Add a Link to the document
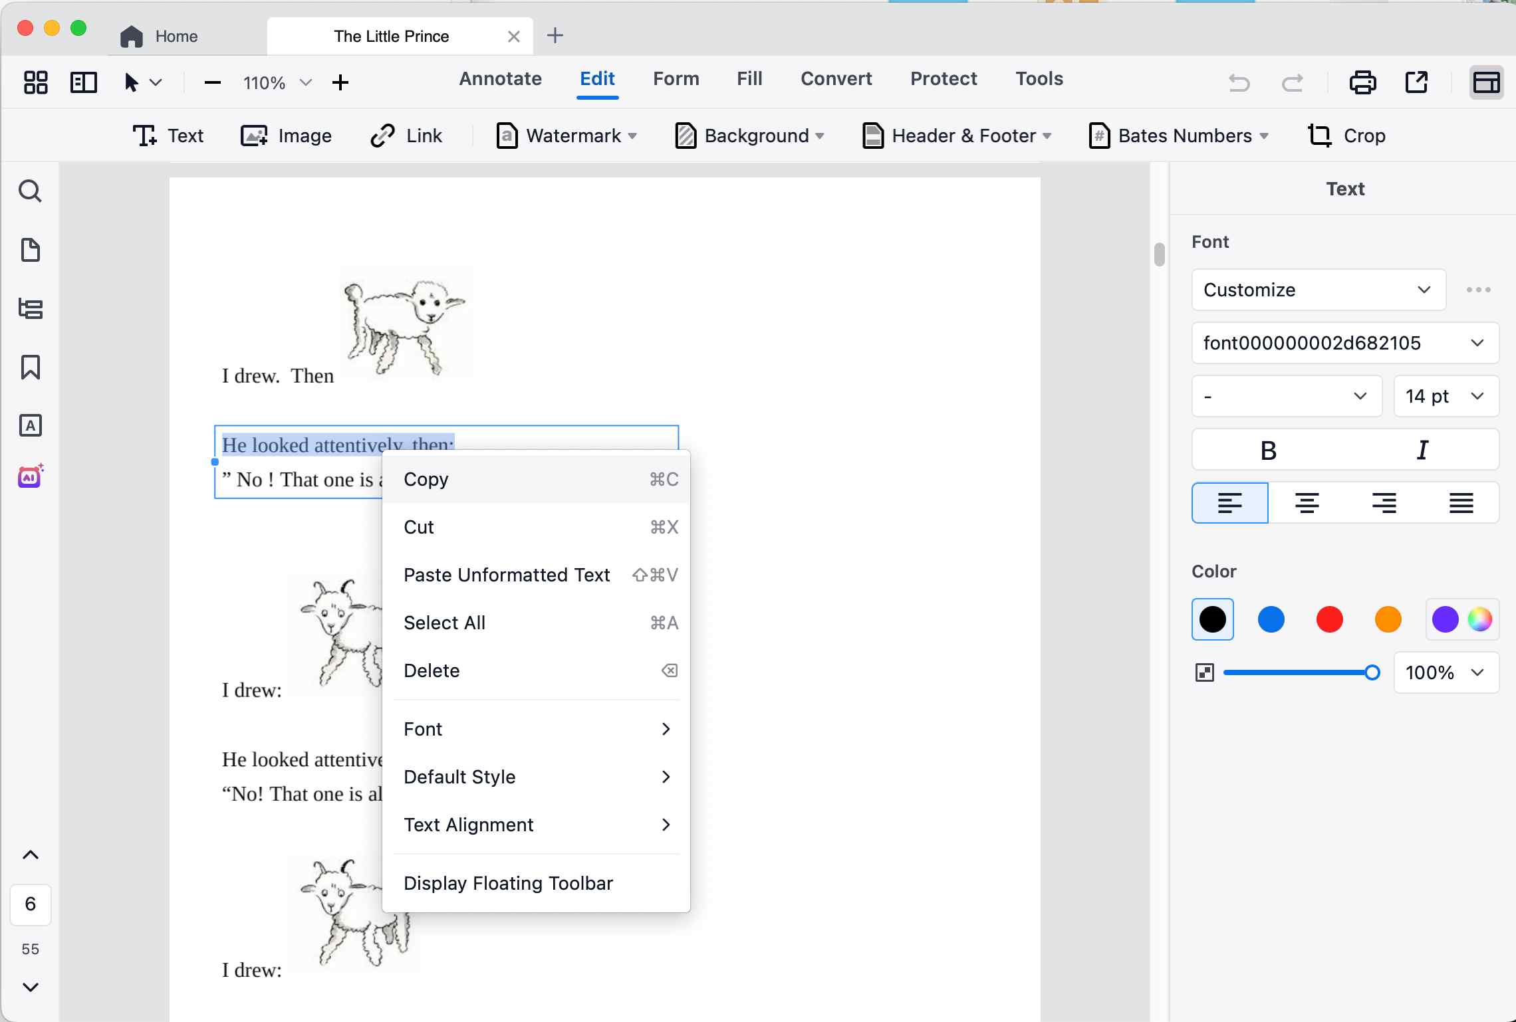The height and width of the screenshot is (1022, 1516). coord(406,136)
